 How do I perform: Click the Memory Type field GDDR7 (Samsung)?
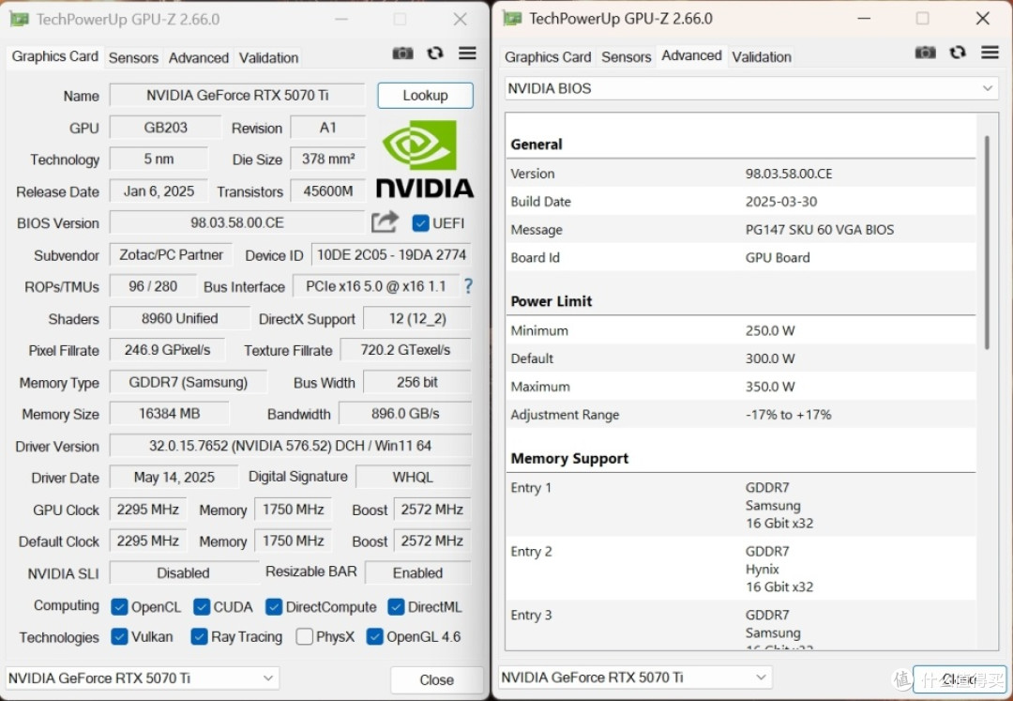pyautogui.click(x=188, y=383)
